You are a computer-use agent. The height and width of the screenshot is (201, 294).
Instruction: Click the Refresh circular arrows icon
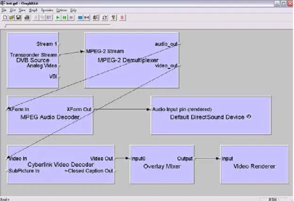coord(105,17)
